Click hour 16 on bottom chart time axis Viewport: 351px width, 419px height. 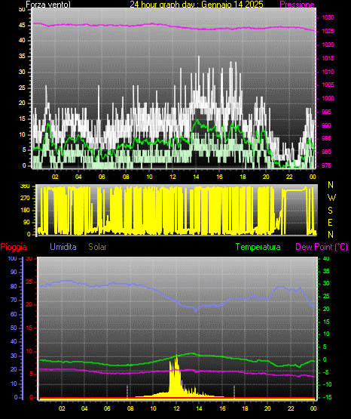coord(222,408)
